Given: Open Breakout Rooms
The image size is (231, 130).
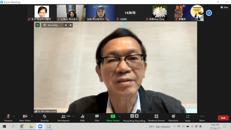Looking at the screenshot, I should (156, 118).
